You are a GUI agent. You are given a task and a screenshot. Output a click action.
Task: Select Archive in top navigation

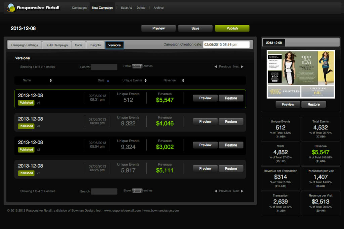[x=159, y=8]
